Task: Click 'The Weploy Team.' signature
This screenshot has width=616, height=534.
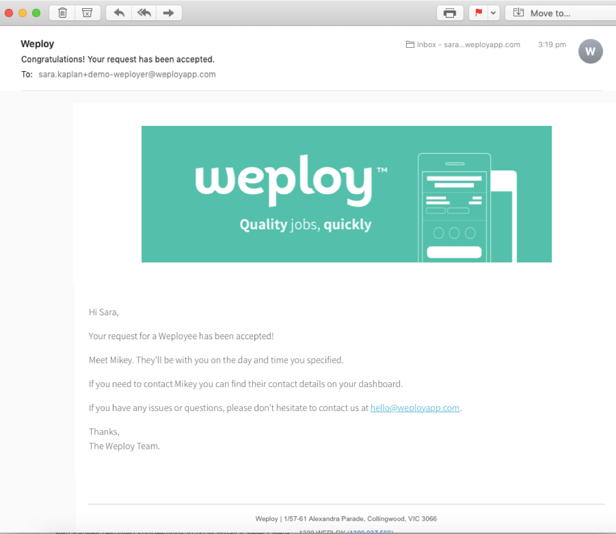Action: (124, 447)
